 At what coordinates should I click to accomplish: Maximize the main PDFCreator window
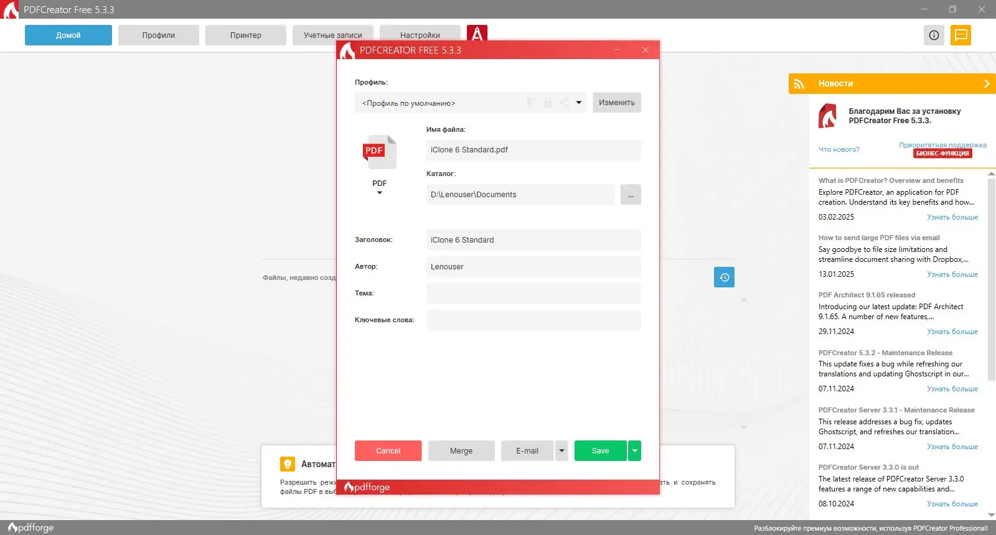[952, 9]
